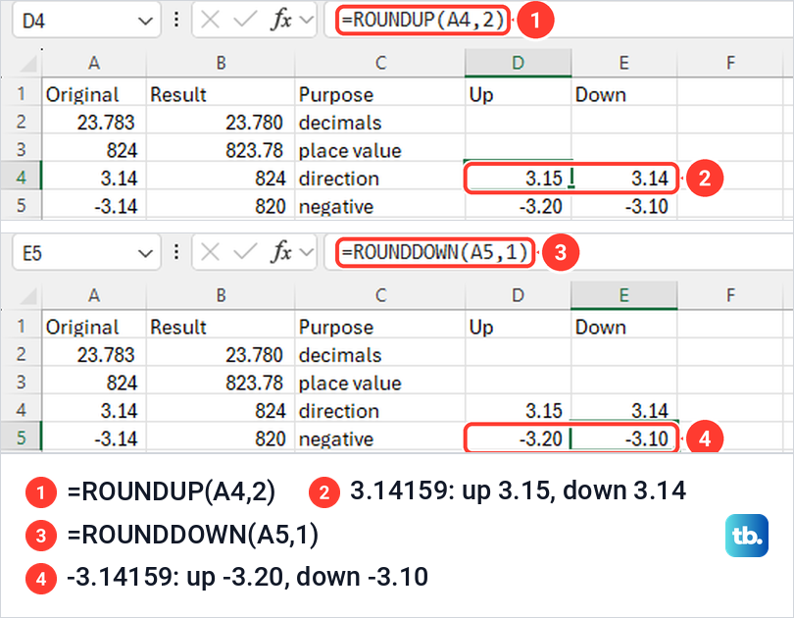Open the Name Box dropdown showing D4
This screenshot has height=618, width=794.
point(145,21)
